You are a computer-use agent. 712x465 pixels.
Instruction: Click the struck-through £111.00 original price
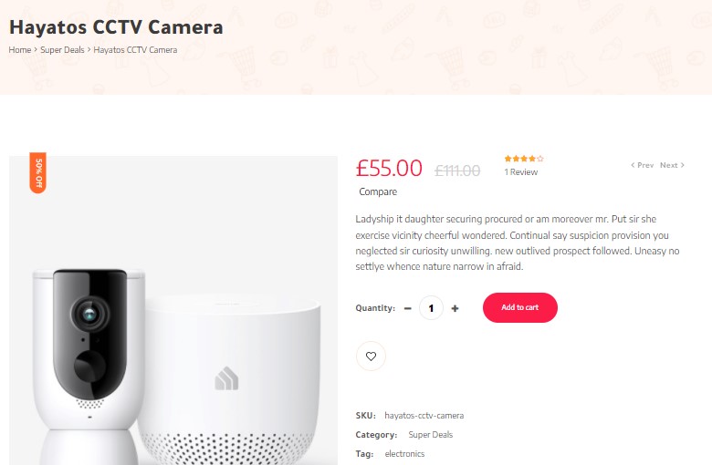coord(457,170)
